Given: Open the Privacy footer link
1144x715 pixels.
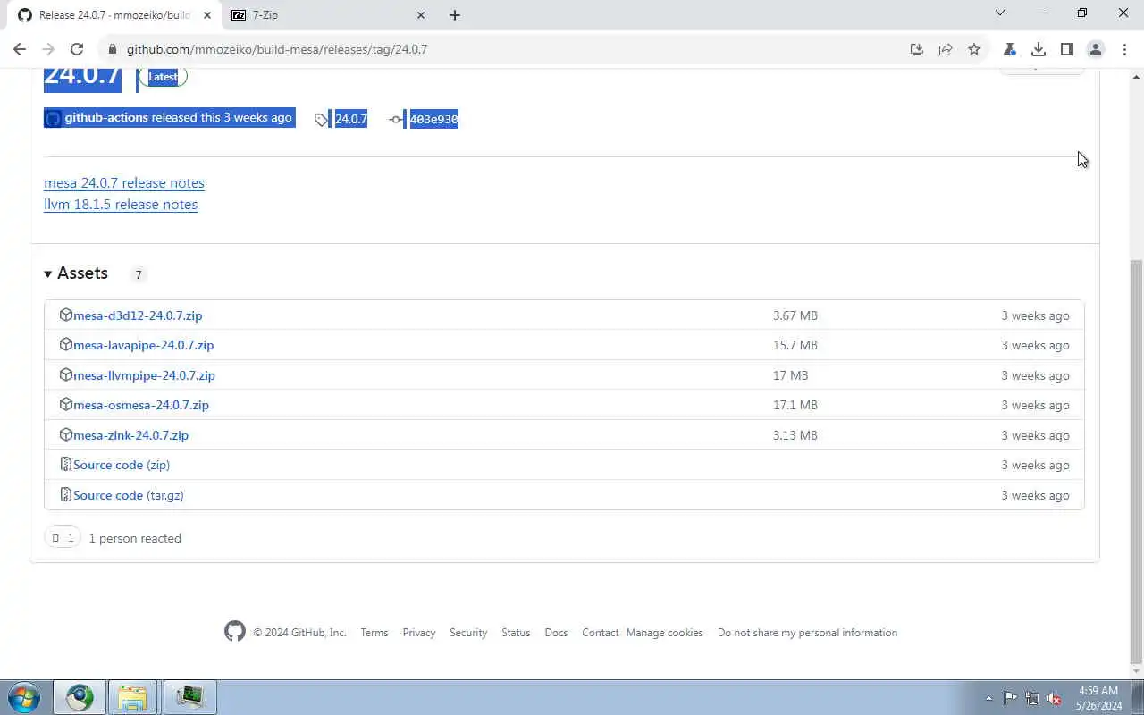Looking at the screenshot, I should coord(418,633).
